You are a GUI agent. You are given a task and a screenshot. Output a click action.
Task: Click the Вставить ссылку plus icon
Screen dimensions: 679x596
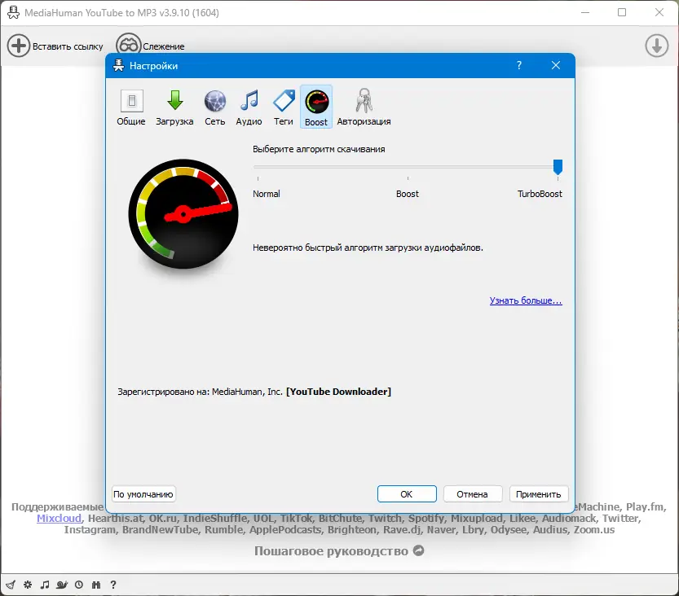18,46
